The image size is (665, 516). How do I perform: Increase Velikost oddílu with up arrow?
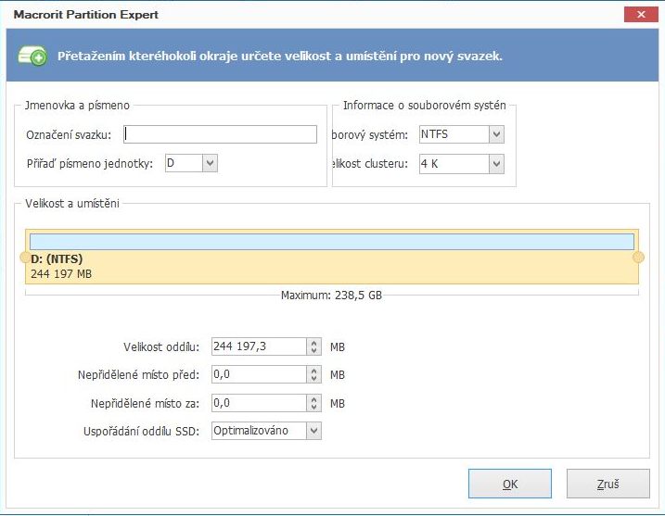tap(314, 343)
